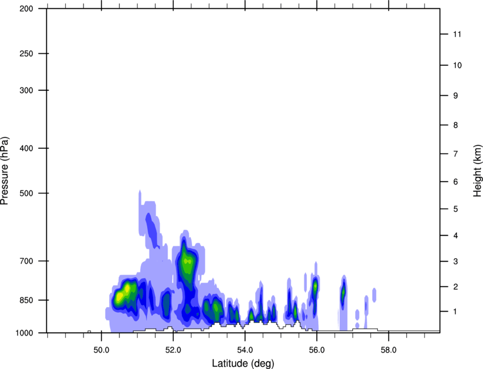Click the 250 pressure tick label
Image resolution: width=483 pixels, height=369 pixels.
coord(26,53)
